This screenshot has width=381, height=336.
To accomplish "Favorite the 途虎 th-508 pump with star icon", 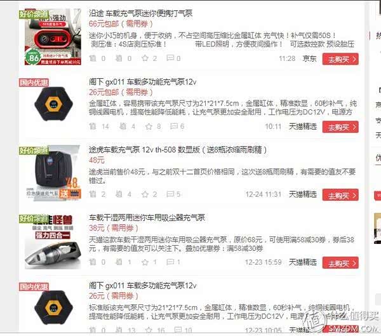I will pos(145,194).
